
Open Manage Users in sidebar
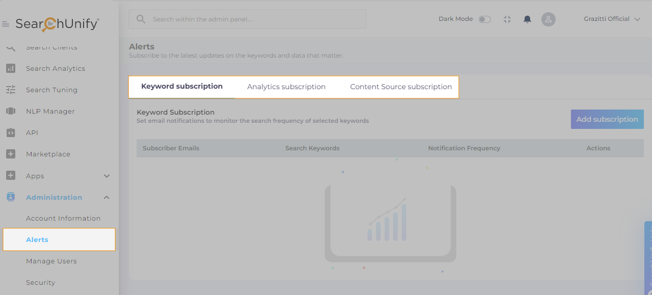click(51, 261)
